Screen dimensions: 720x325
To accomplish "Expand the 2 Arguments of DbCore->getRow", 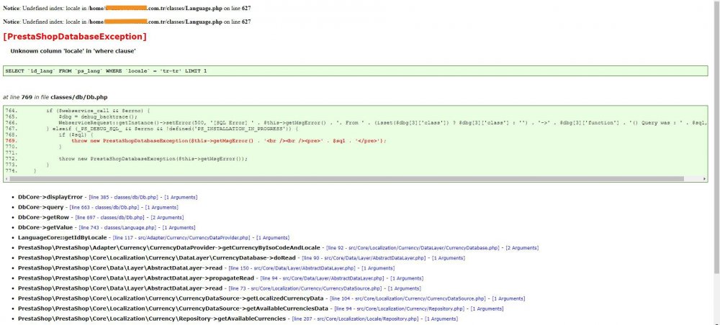I will click(168, 217).
